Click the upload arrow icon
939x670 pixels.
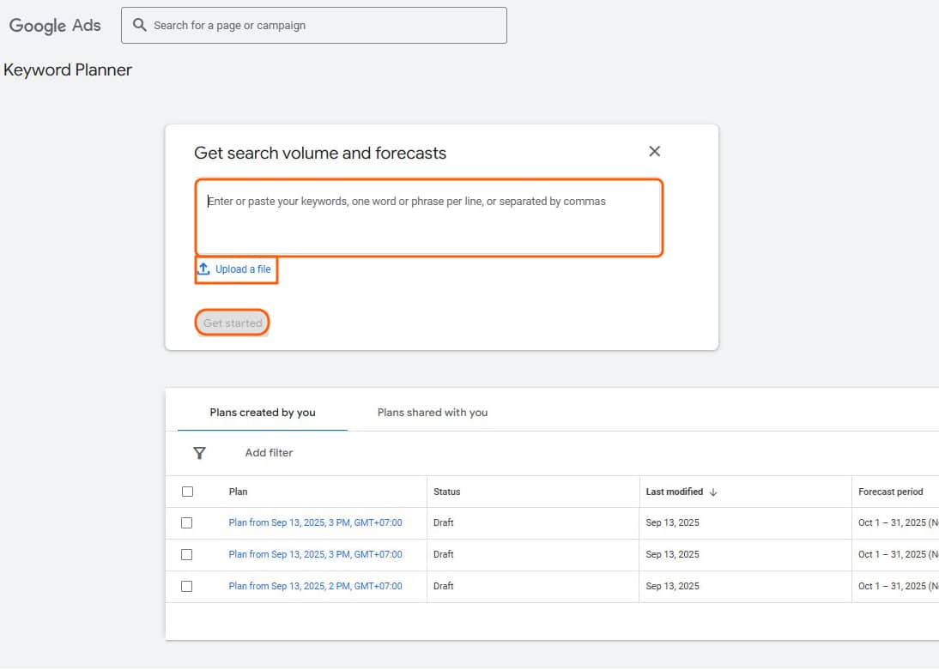point(204,269)
